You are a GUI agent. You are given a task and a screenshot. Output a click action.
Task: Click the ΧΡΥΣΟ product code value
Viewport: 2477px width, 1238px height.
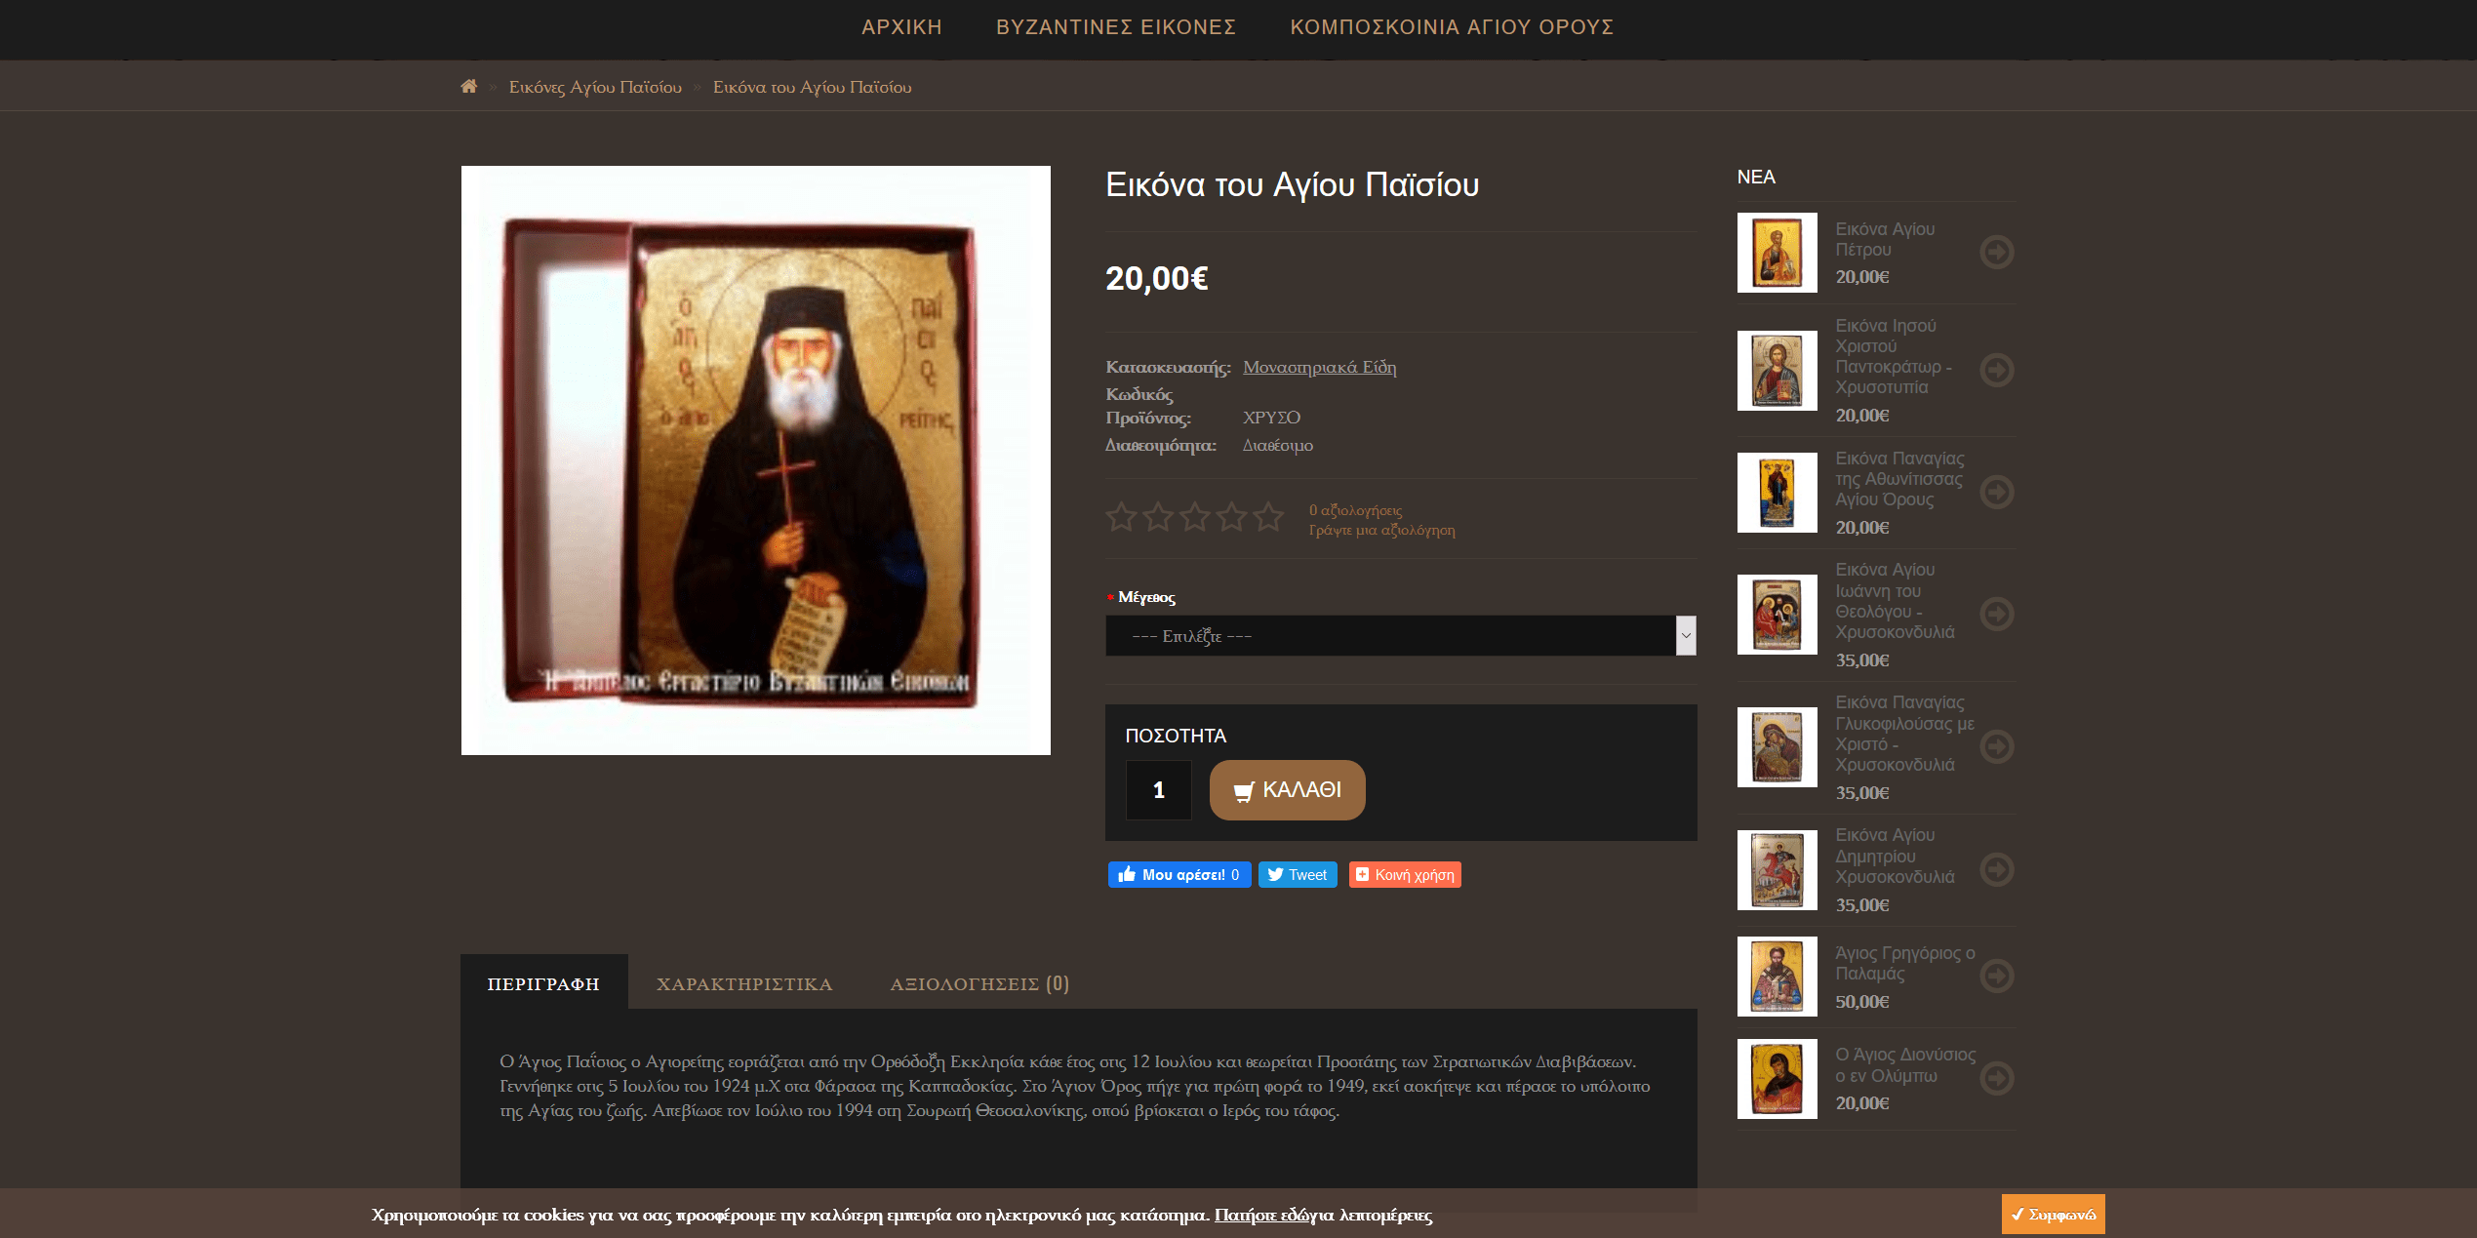[1271, 418]
